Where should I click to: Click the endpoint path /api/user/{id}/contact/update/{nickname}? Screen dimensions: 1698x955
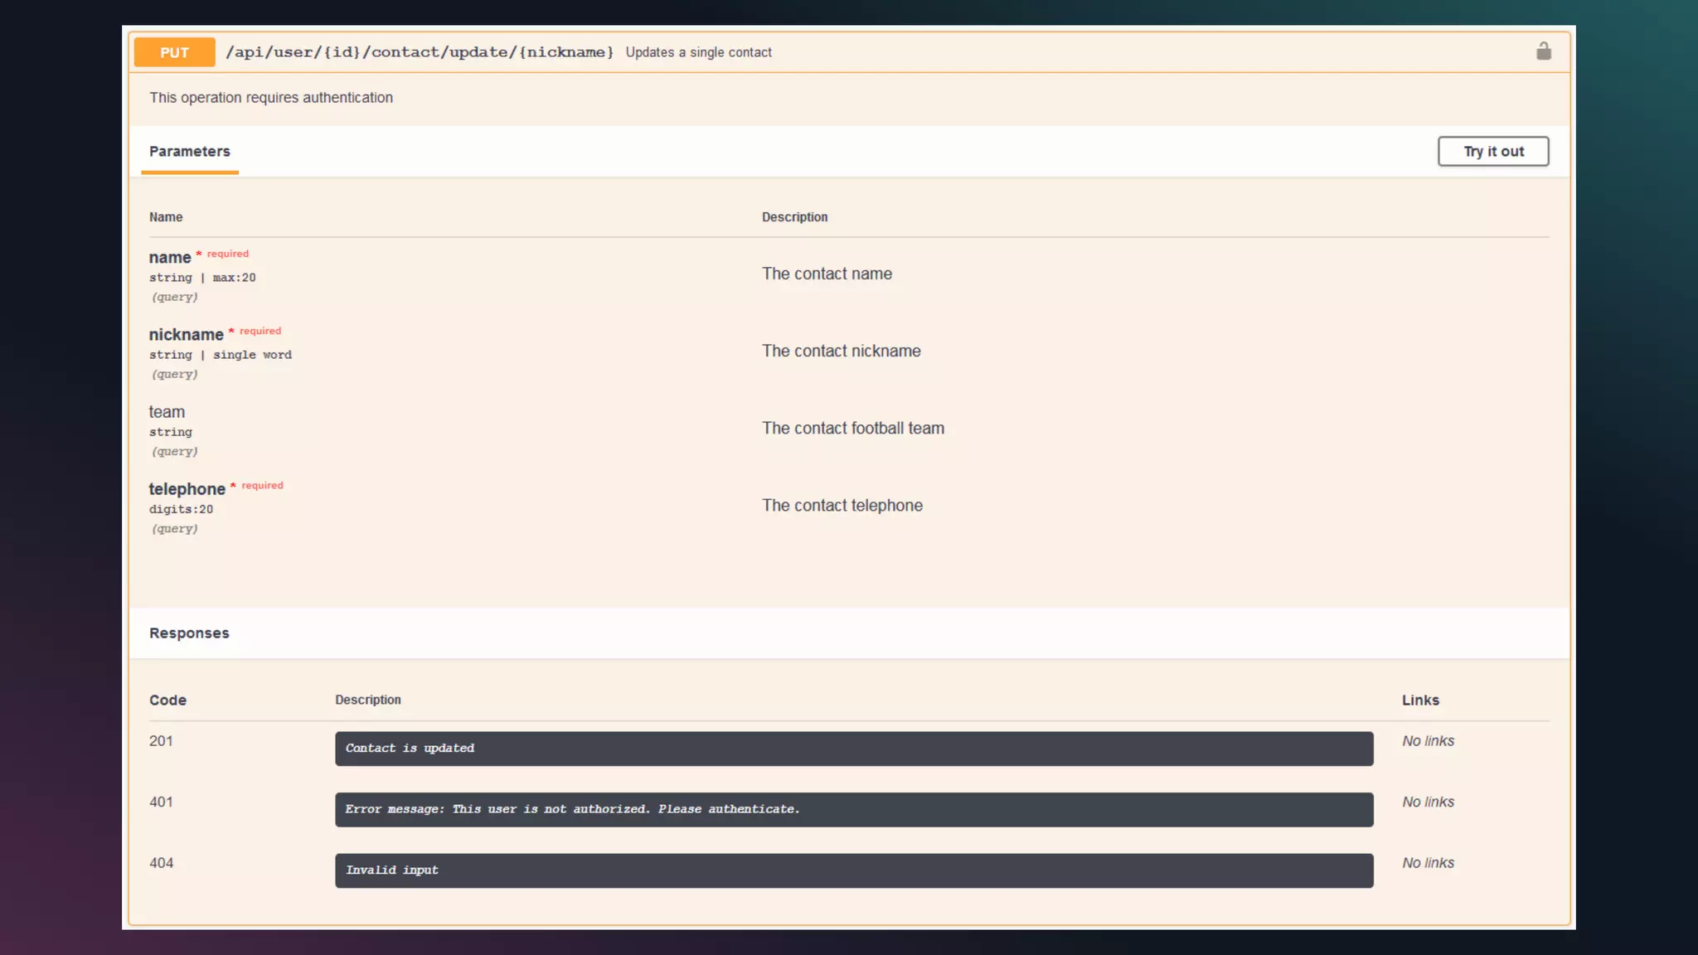tap(420, 52)
